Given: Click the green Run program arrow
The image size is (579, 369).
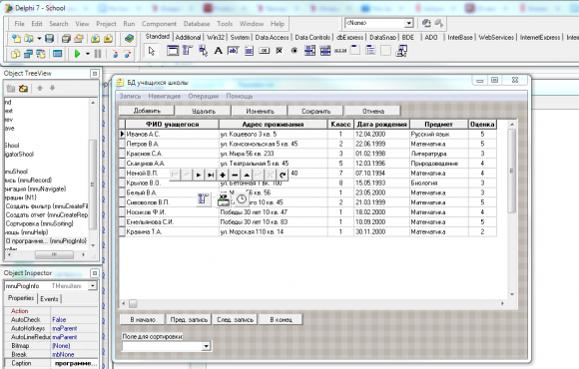Looking at the screenshot, I should [x=77, y=54].
